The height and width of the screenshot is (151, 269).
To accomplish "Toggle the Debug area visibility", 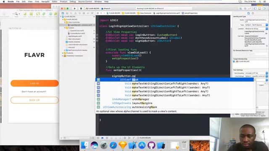I will [x=260, y=8].
